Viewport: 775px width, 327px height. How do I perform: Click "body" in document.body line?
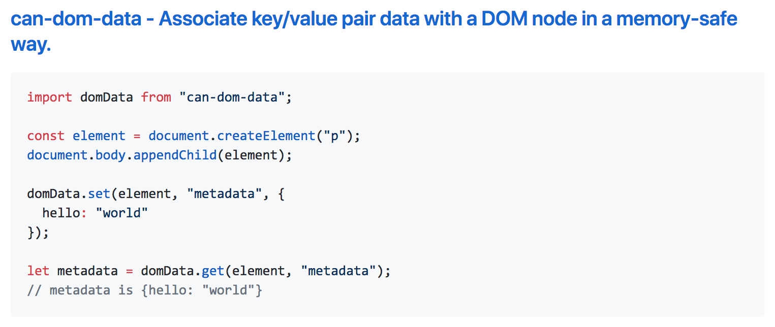click(110, 155)
